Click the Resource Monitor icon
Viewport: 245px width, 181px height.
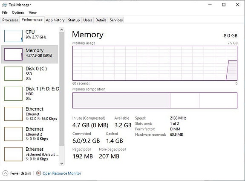tap(39, 173)
